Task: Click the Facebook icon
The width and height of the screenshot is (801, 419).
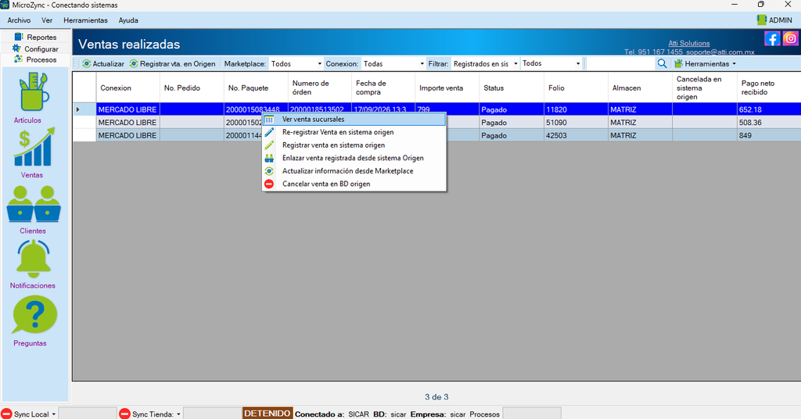Action: [x=772, y=38]
